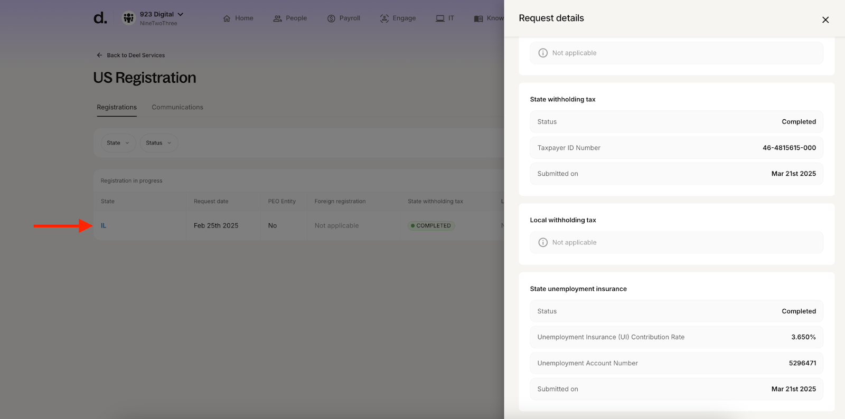
Task: Click the Unemployment Insurance (UI) Contribution Rate label
Action: coord(611,337)
